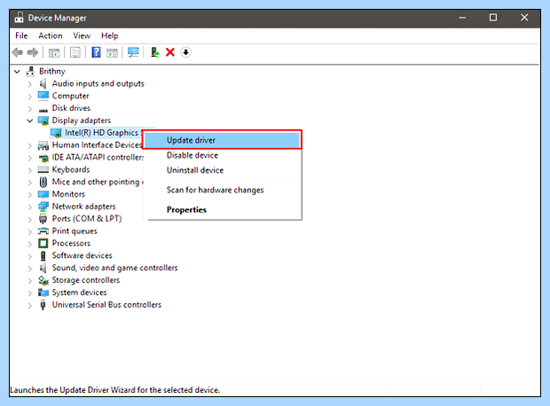550x406 pixels.
Task: Click the Processors chip icon
Action: point(43,243)
